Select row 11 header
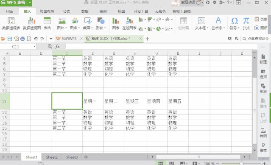 (5, 101)
